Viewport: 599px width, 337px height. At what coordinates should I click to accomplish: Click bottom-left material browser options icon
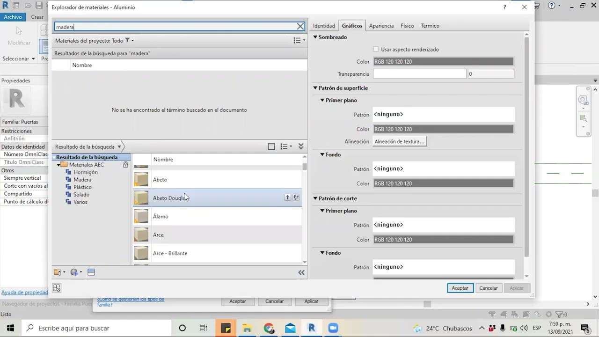pyautogui.click(x=57, y=288)
